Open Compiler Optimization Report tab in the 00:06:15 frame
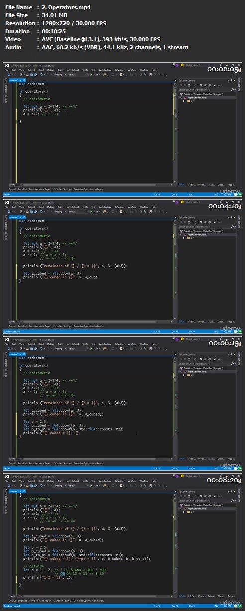Image resolution: width=245 pixels, height=611 pixels. 89,463
